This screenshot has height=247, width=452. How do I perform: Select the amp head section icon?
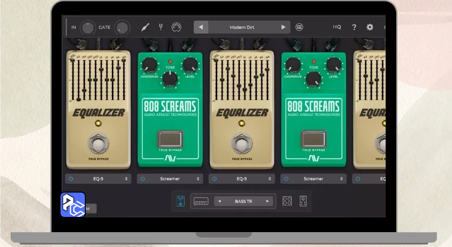(201, 201)
